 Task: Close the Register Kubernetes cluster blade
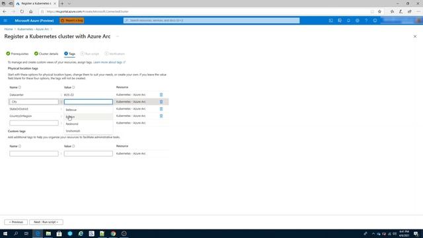click(x=415, y=36)
